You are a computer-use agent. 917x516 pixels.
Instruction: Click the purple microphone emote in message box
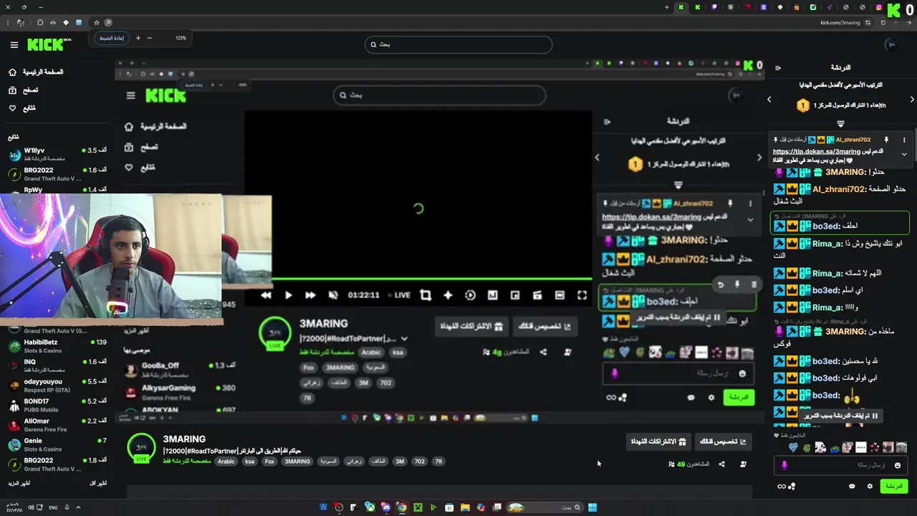pyautogui.click(x=784, y=465)
